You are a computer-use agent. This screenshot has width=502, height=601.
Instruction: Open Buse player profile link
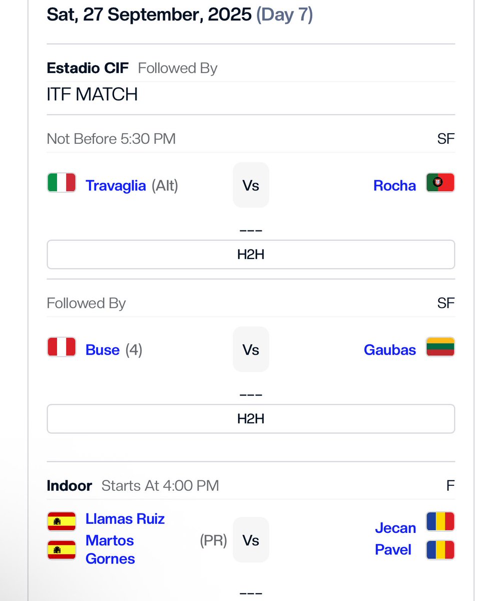pyautogui.click(x=103, y=350)
